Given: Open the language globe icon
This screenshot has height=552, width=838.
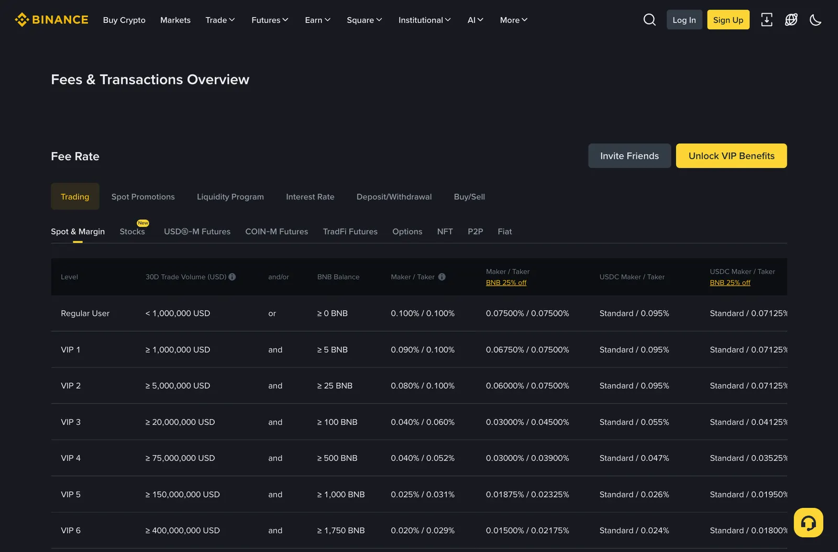Looking at the screenshot, I should click(791, 20).
